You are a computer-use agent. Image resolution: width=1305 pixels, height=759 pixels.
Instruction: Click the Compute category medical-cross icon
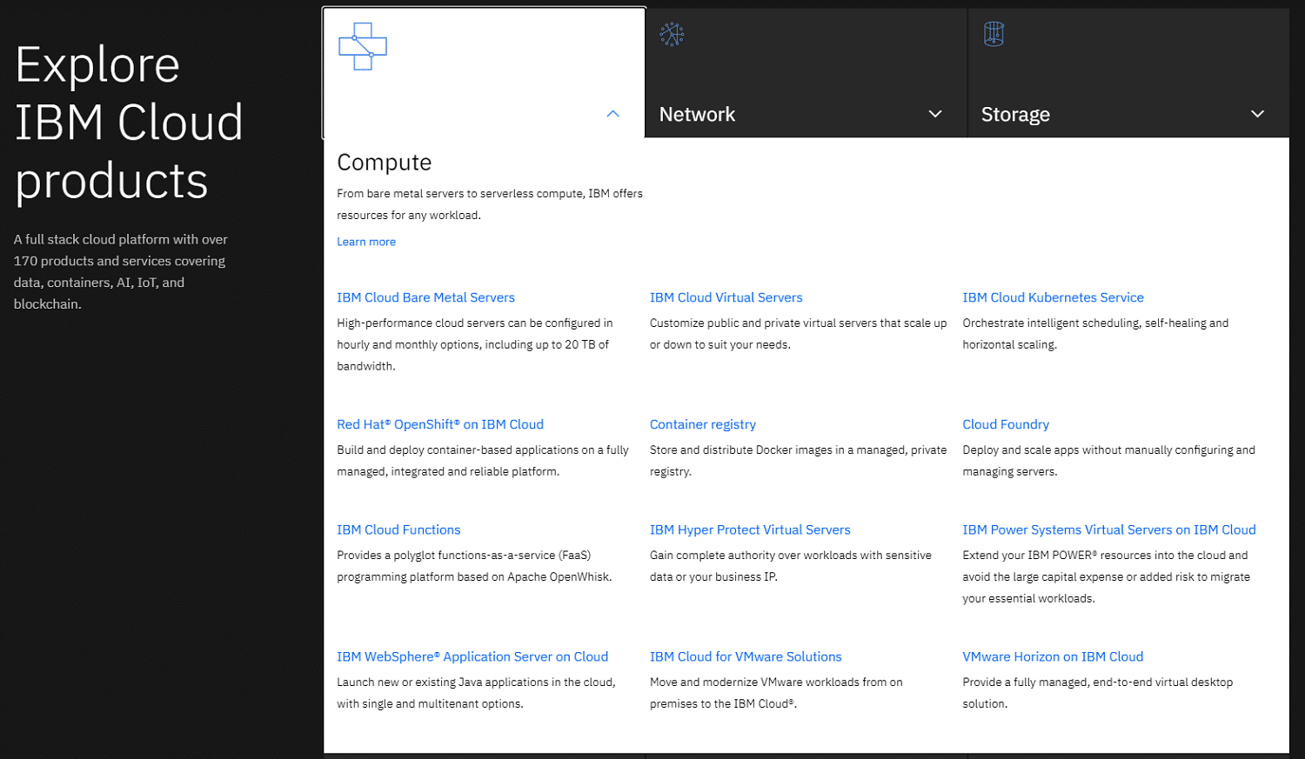[x=363, y=46]
